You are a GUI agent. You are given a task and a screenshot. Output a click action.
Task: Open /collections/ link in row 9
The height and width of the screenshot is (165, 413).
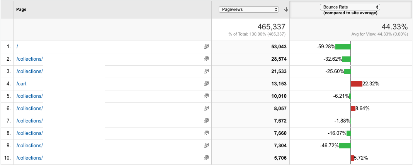tap(29, 146)
